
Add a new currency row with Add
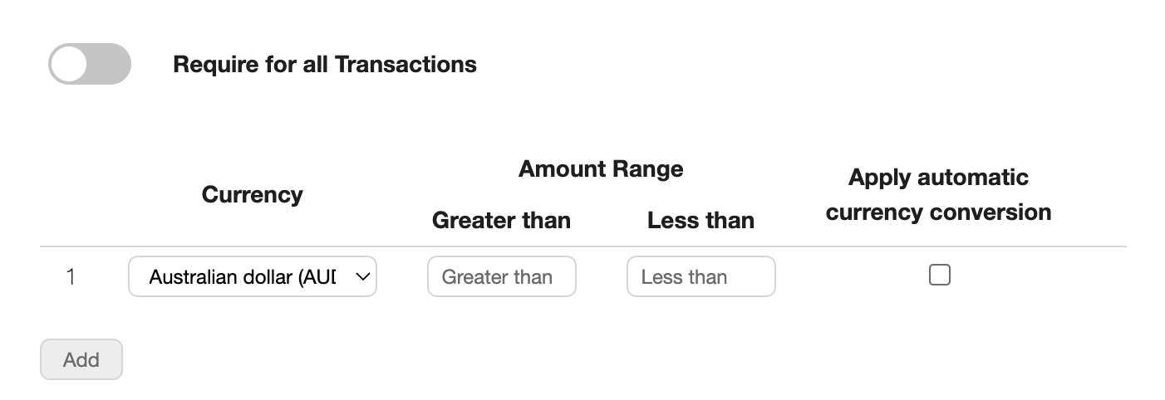pos(81,359)
